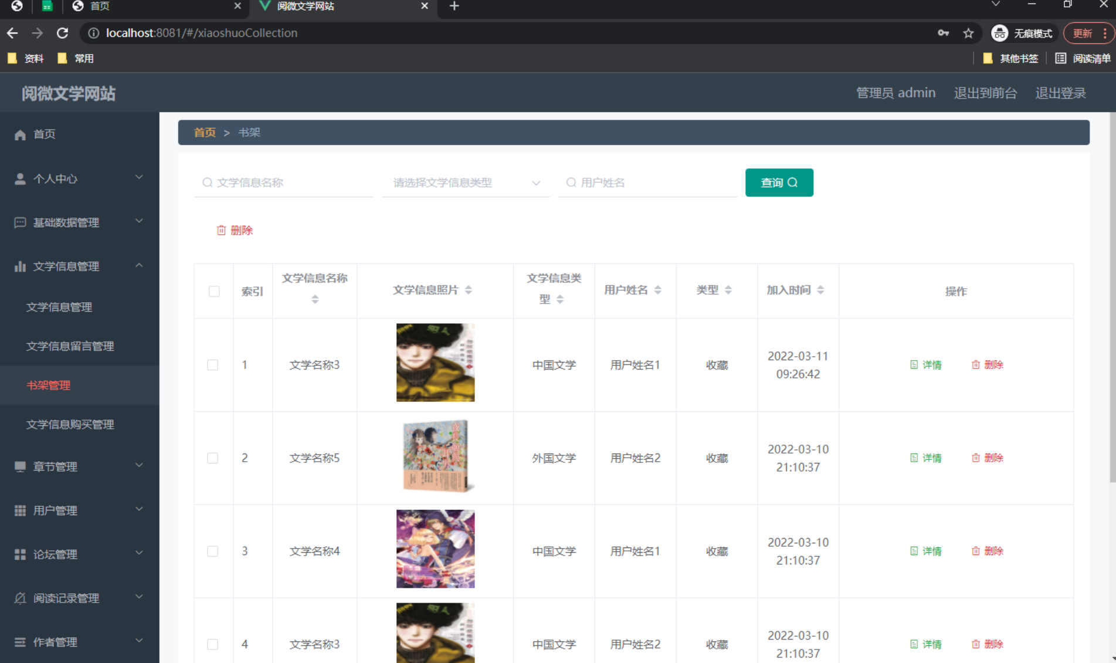Select 文学信息购买管理 menu item
The image size is (1116, 663).
[x=70, y=424]
